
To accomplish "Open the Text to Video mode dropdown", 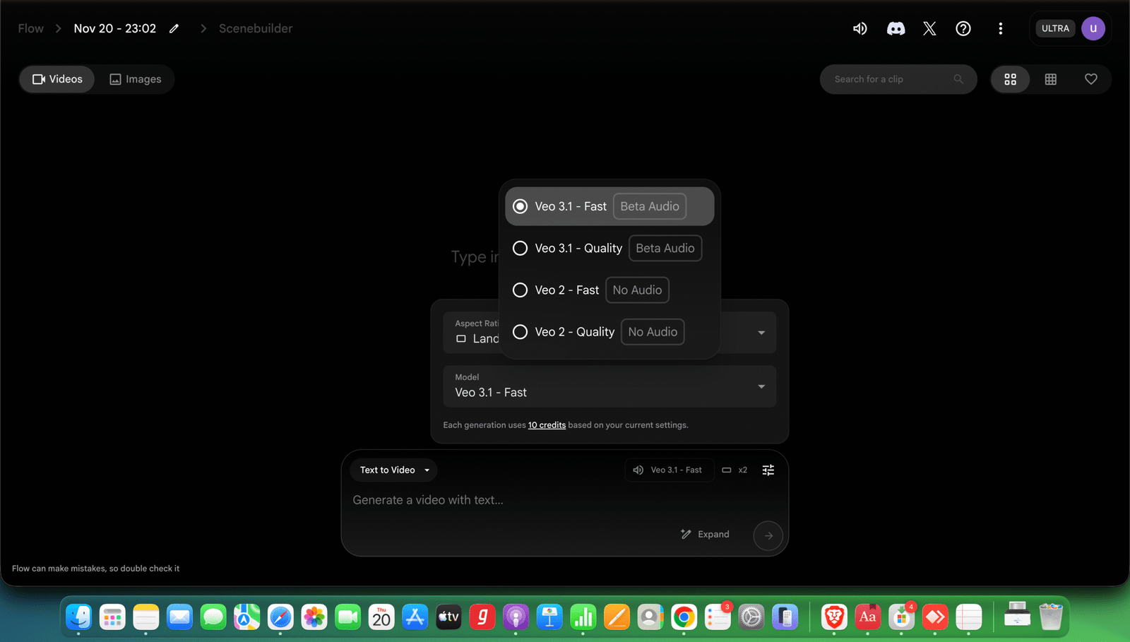I will (394, 470).
